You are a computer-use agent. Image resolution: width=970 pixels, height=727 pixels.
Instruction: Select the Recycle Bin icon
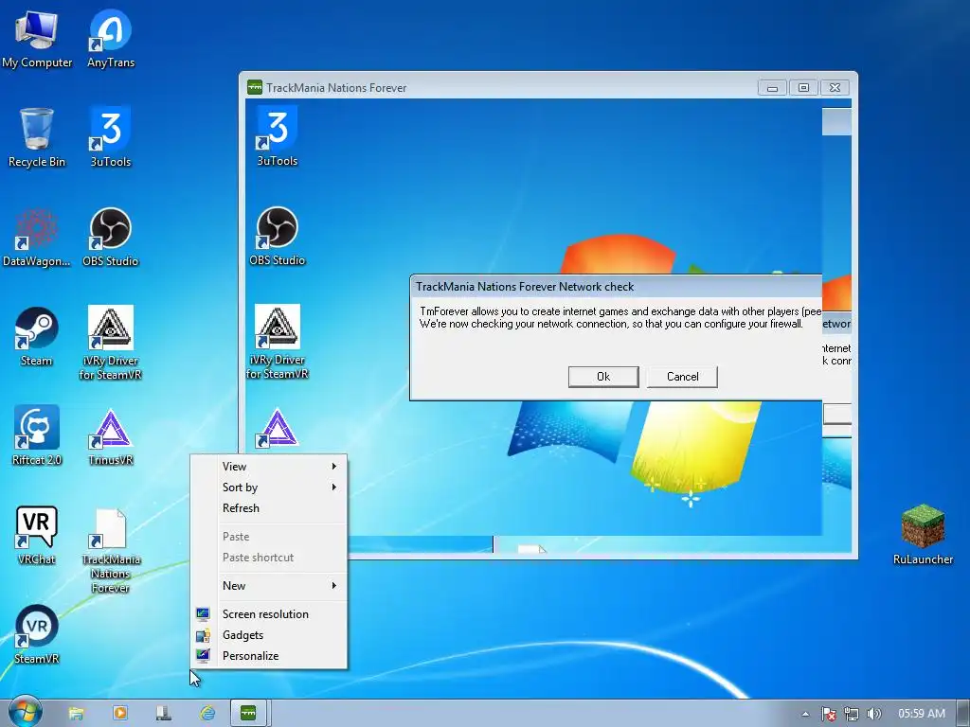37,137
